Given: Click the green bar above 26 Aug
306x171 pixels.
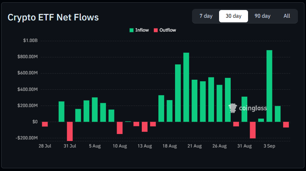Looking at the screenshot, I should pyautogui.click(x=219, y=103).
